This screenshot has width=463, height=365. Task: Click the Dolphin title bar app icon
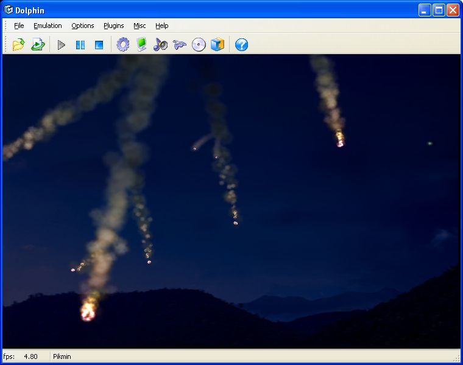9,10
